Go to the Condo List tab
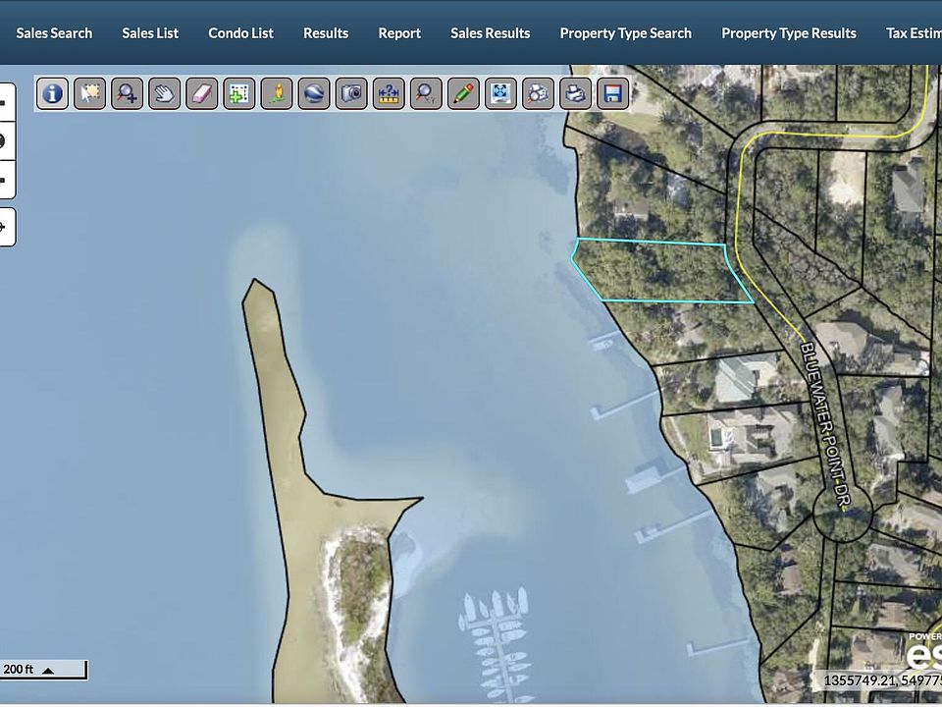 tap(241, 33)
